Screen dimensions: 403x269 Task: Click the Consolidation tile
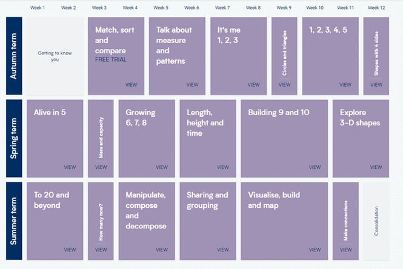376,221
